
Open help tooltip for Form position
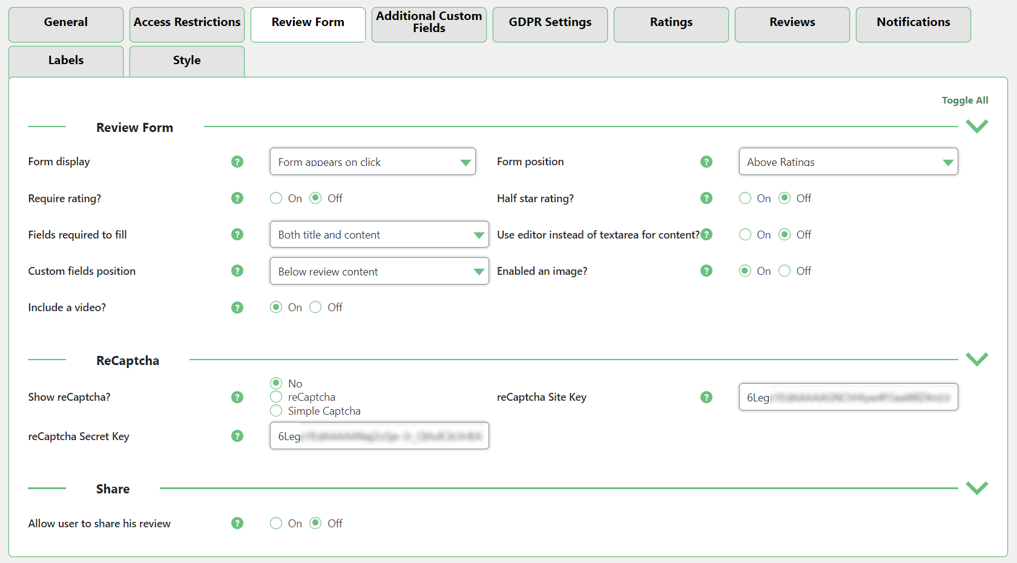click(x=706, y=162)
